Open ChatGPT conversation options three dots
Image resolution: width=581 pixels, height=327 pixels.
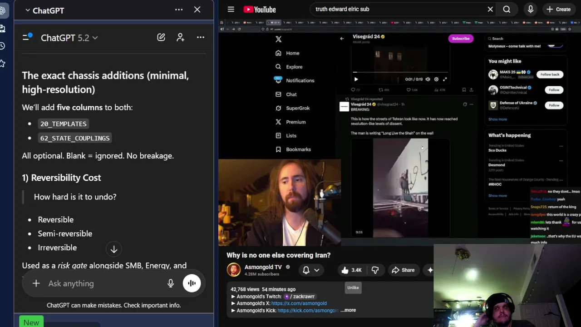[x=200, y=37]
